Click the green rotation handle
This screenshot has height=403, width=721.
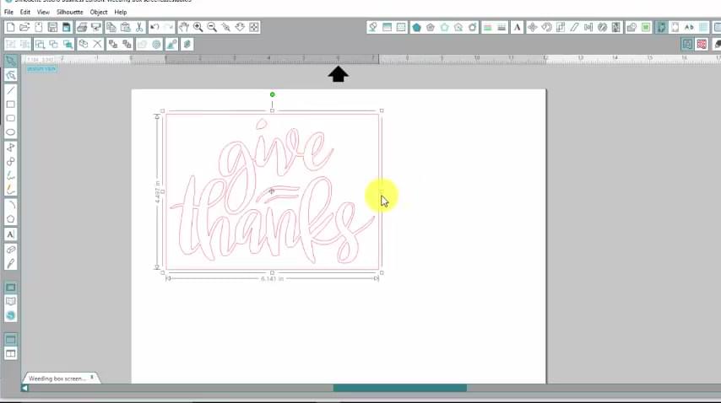(x=272, y=94)
